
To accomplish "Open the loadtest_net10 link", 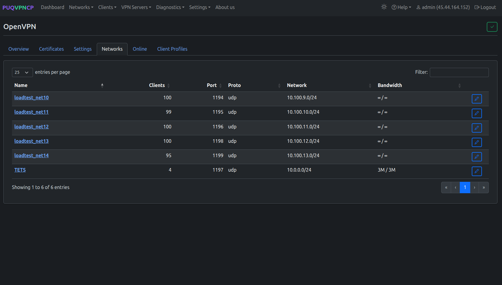I will (x=31, y=97).
